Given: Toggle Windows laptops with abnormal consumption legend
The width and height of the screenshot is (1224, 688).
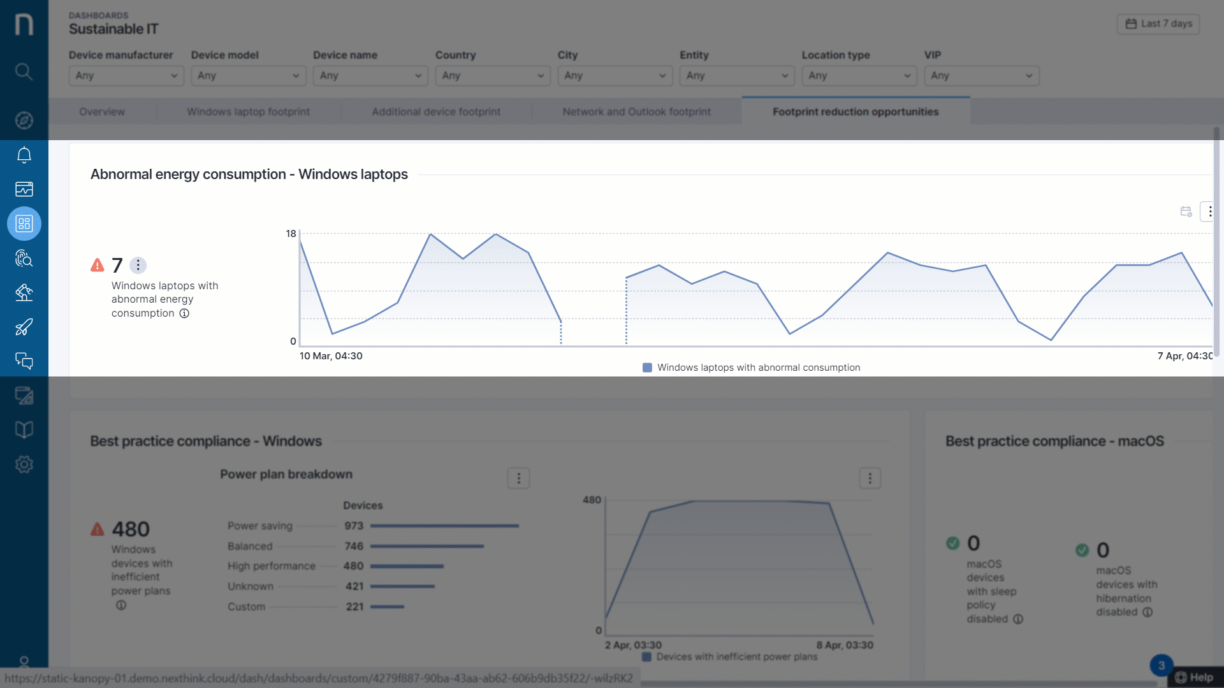Looking at the screenshot, I should [x=752, y=368].
